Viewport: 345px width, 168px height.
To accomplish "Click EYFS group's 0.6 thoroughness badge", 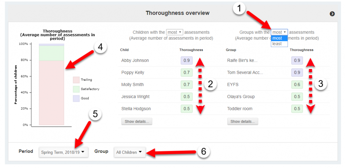I will [x=297, y=85].
